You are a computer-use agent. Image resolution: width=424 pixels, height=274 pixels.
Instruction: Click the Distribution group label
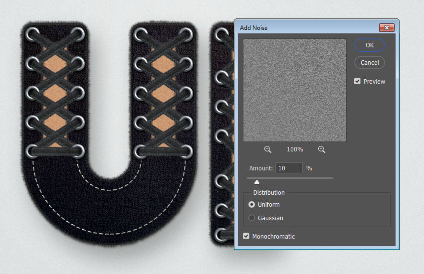pos(269,192)
